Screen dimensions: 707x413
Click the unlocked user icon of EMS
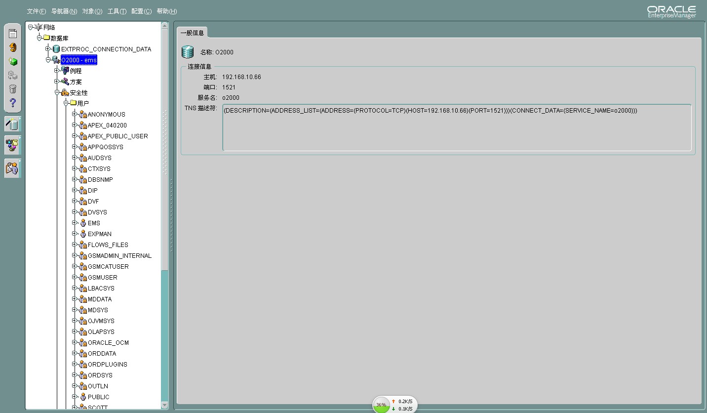click(83, 223)
